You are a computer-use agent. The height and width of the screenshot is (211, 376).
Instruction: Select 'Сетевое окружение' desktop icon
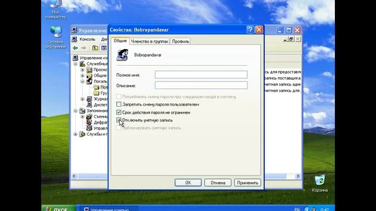pos(56,38)
